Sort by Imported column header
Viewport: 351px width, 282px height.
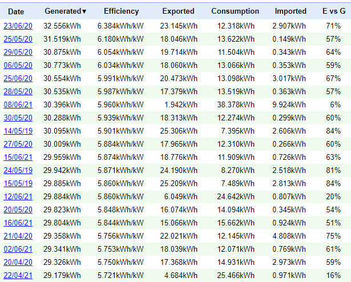[x=291, y=11]
